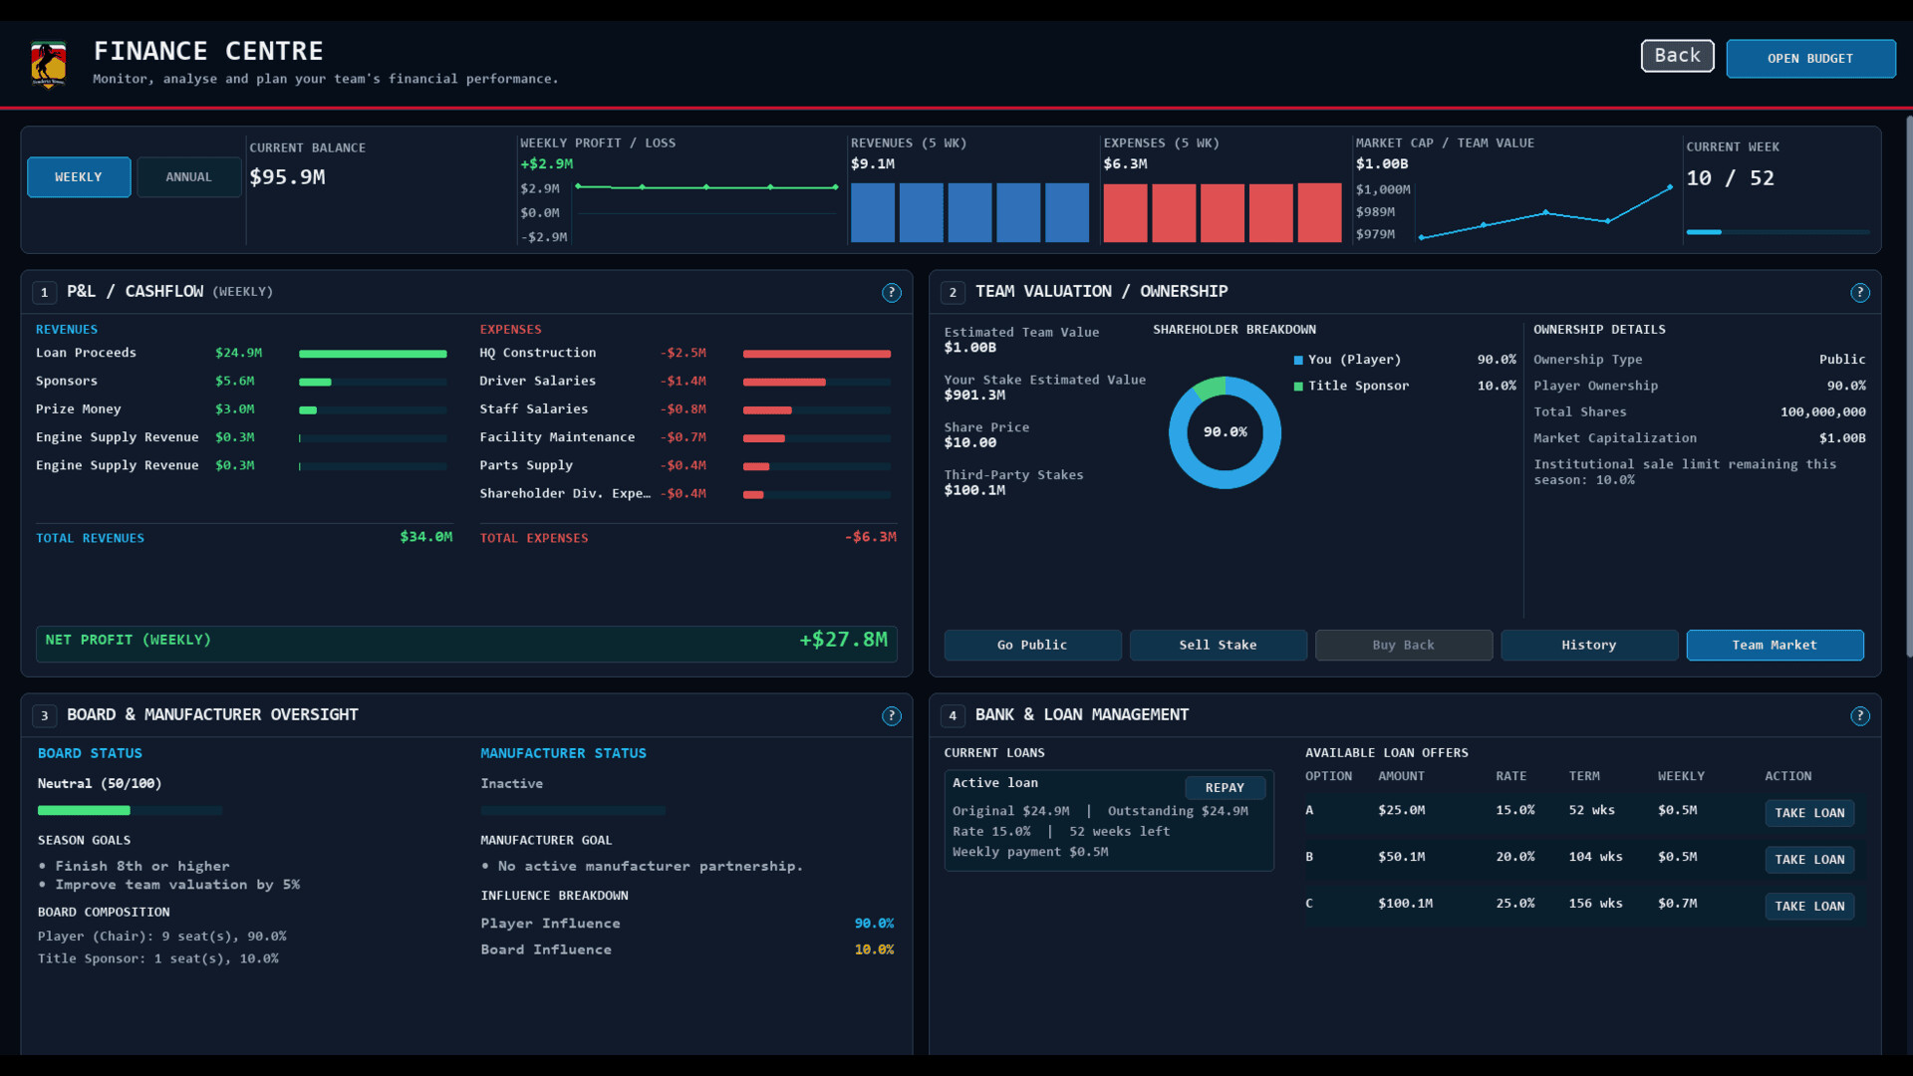Click 'Finish 8th or higher' season goal
The image size is (1913, 1076).
142,867
